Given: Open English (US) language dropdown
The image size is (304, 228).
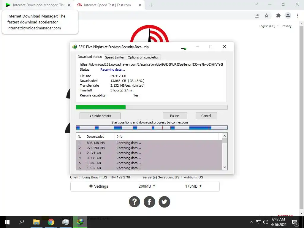Looking at the screenshot, I should (x=268, y=26).
